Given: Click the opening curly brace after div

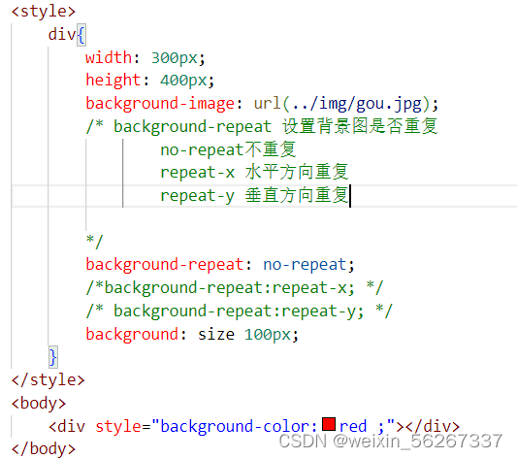Looking at the screenshot, I should [x=81, y=35].
